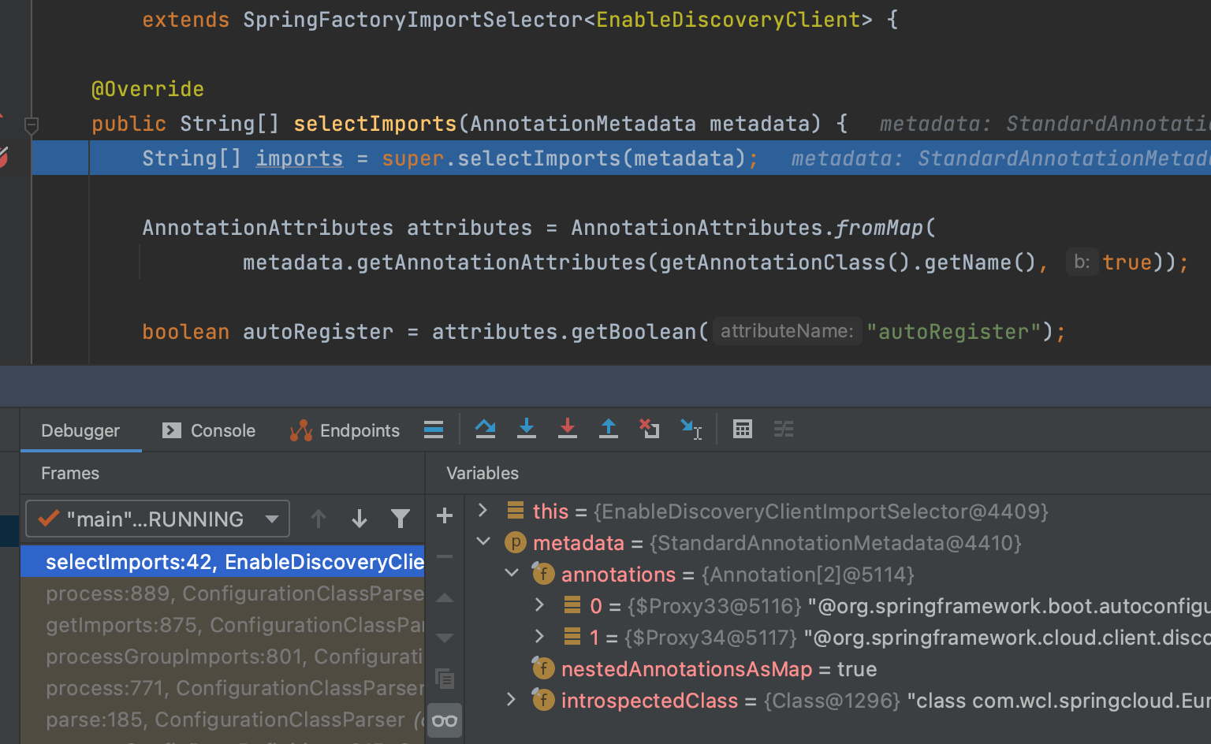Click the selectImports method name in declaration
Viewport: 1211px width, 744px height.
pyautogui.click(x=375, y=124)
